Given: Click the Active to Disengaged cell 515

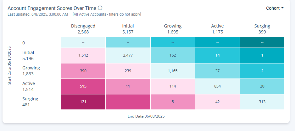Looking at the screenshot, I should [x=83, y=86].
